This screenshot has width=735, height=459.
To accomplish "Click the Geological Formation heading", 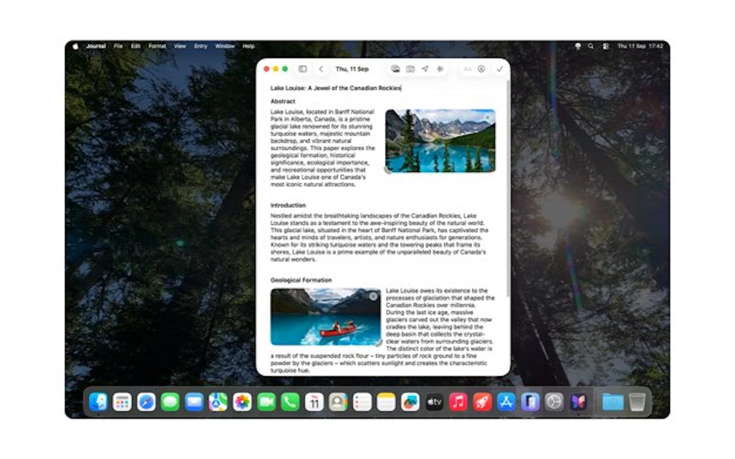I will [301, 280].
